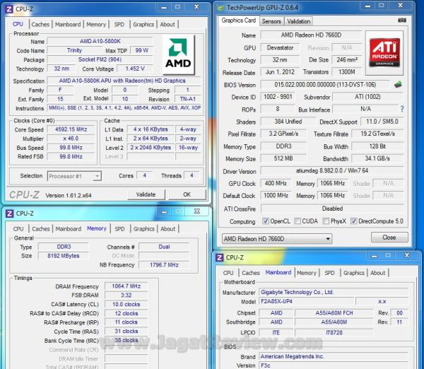Click the BIOS Version 015.022.000.000 field
The width and height of the screenshot is (424, 369).
pos(325,84)
